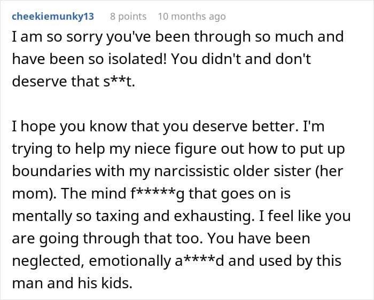Click the 10 months ago timestamp
This screenshot has height=300, width=374.
point(192,17)
